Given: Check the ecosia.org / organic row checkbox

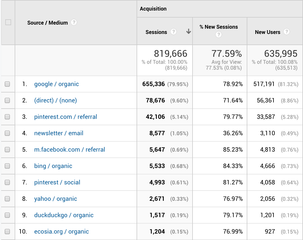Looking at the screenshot, I should click(x=7, y=232).
